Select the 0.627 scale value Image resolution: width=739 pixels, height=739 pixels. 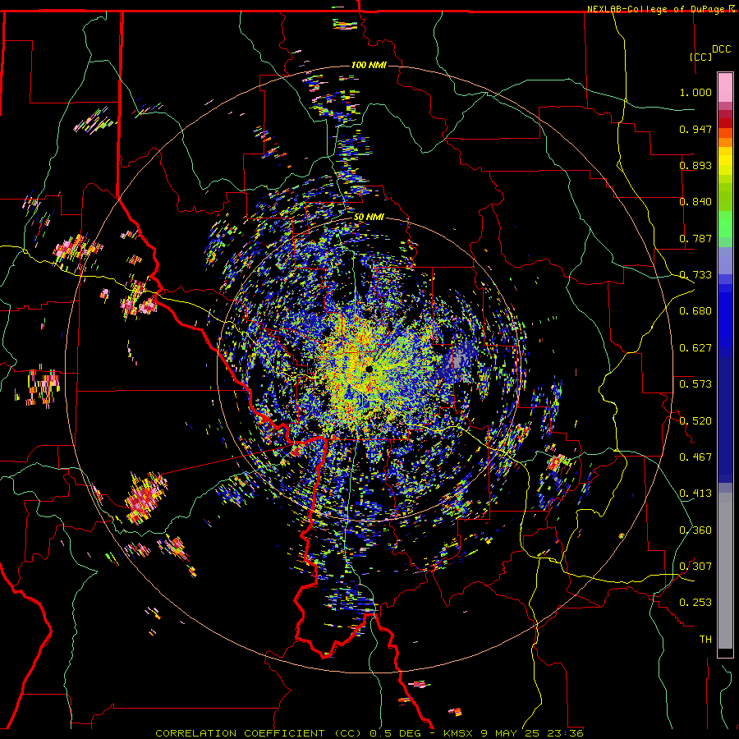[695, 348]
